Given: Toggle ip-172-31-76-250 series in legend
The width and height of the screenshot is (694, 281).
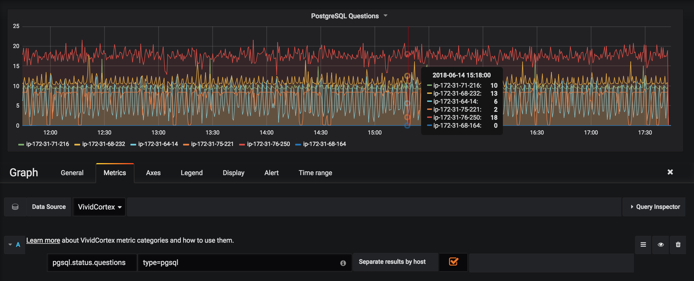Looking at the screenshot, I should pos(268,144).
